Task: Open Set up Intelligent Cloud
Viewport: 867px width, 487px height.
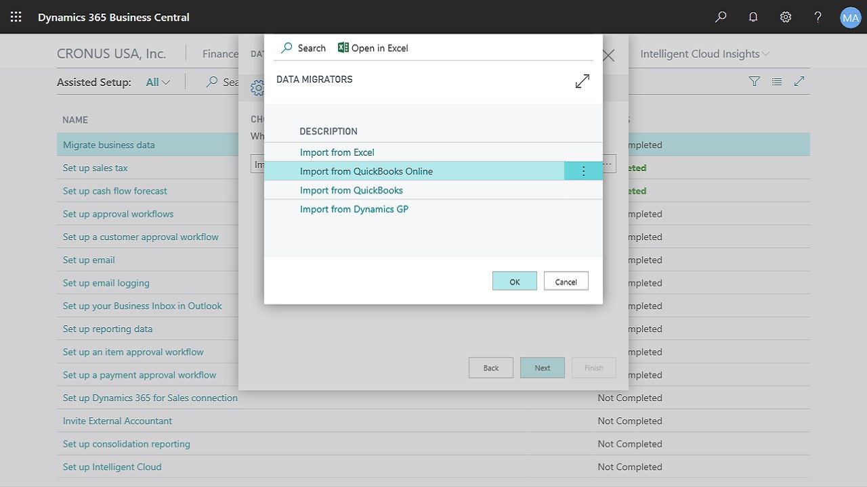Action: 112,467
